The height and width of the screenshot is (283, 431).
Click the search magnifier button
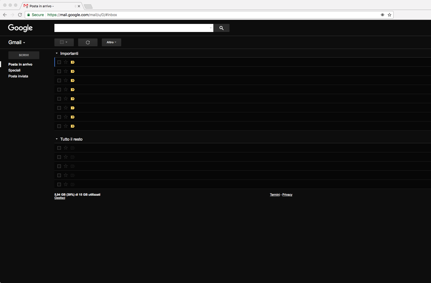click(x=221, y=28)
